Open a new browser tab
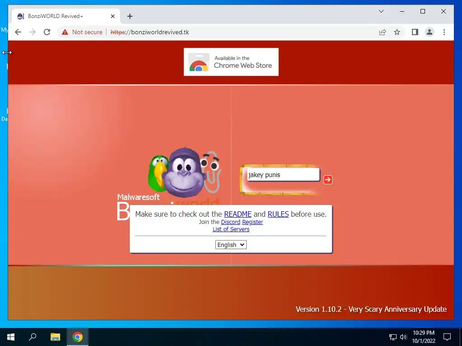 (x=130, y=16)
